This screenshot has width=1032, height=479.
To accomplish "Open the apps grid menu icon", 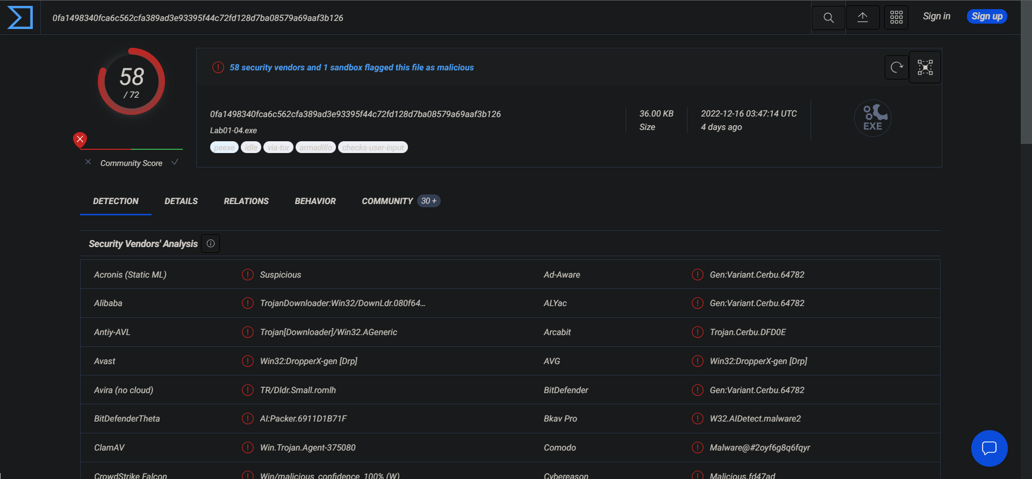I will [897, 18].
